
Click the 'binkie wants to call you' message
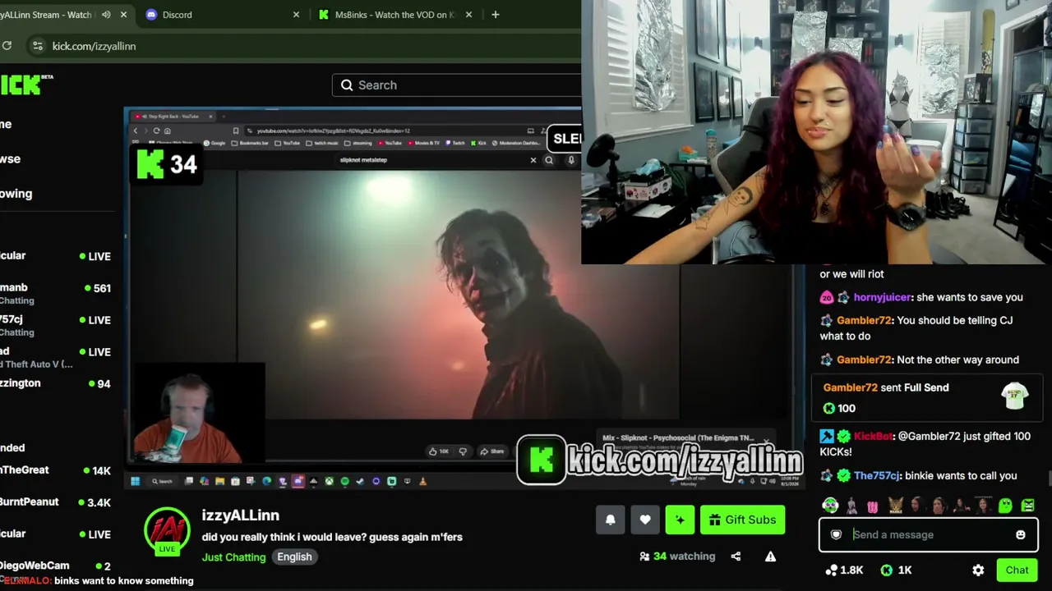pos(962,476)
